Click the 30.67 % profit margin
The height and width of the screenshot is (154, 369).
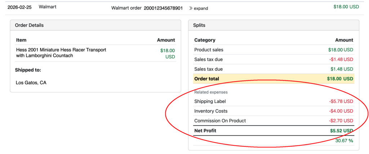pos(344,140)
